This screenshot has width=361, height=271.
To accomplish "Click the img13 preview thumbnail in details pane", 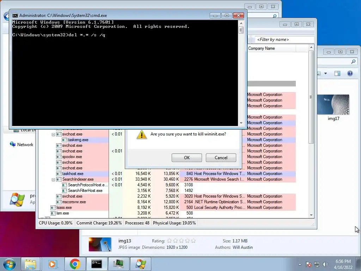I will (x=100, y=244).
